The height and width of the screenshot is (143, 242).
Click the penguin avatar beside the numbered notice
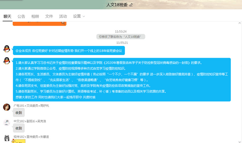click(7, 60)
